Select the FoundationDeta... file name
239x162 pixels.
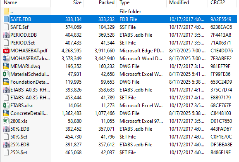coord(30,82)
